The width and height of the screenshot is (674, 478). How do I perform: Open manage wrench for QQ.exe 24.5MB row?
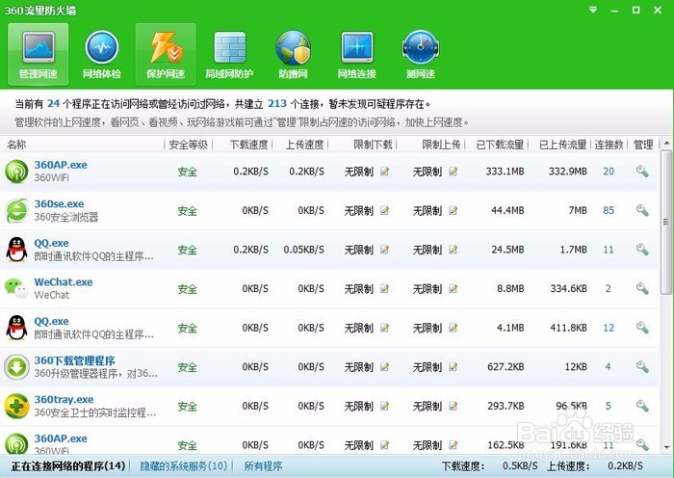[642, 250]
